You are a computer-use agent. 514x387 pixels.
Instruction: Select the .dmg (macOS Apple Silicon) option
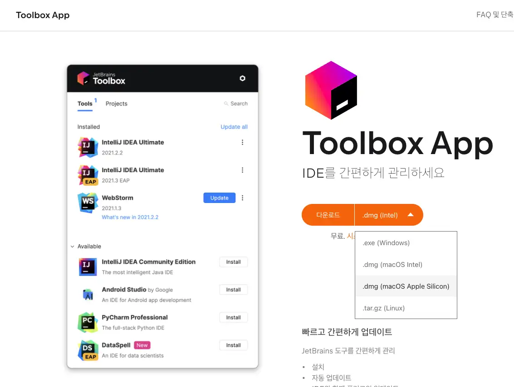(x=406, y=286)
